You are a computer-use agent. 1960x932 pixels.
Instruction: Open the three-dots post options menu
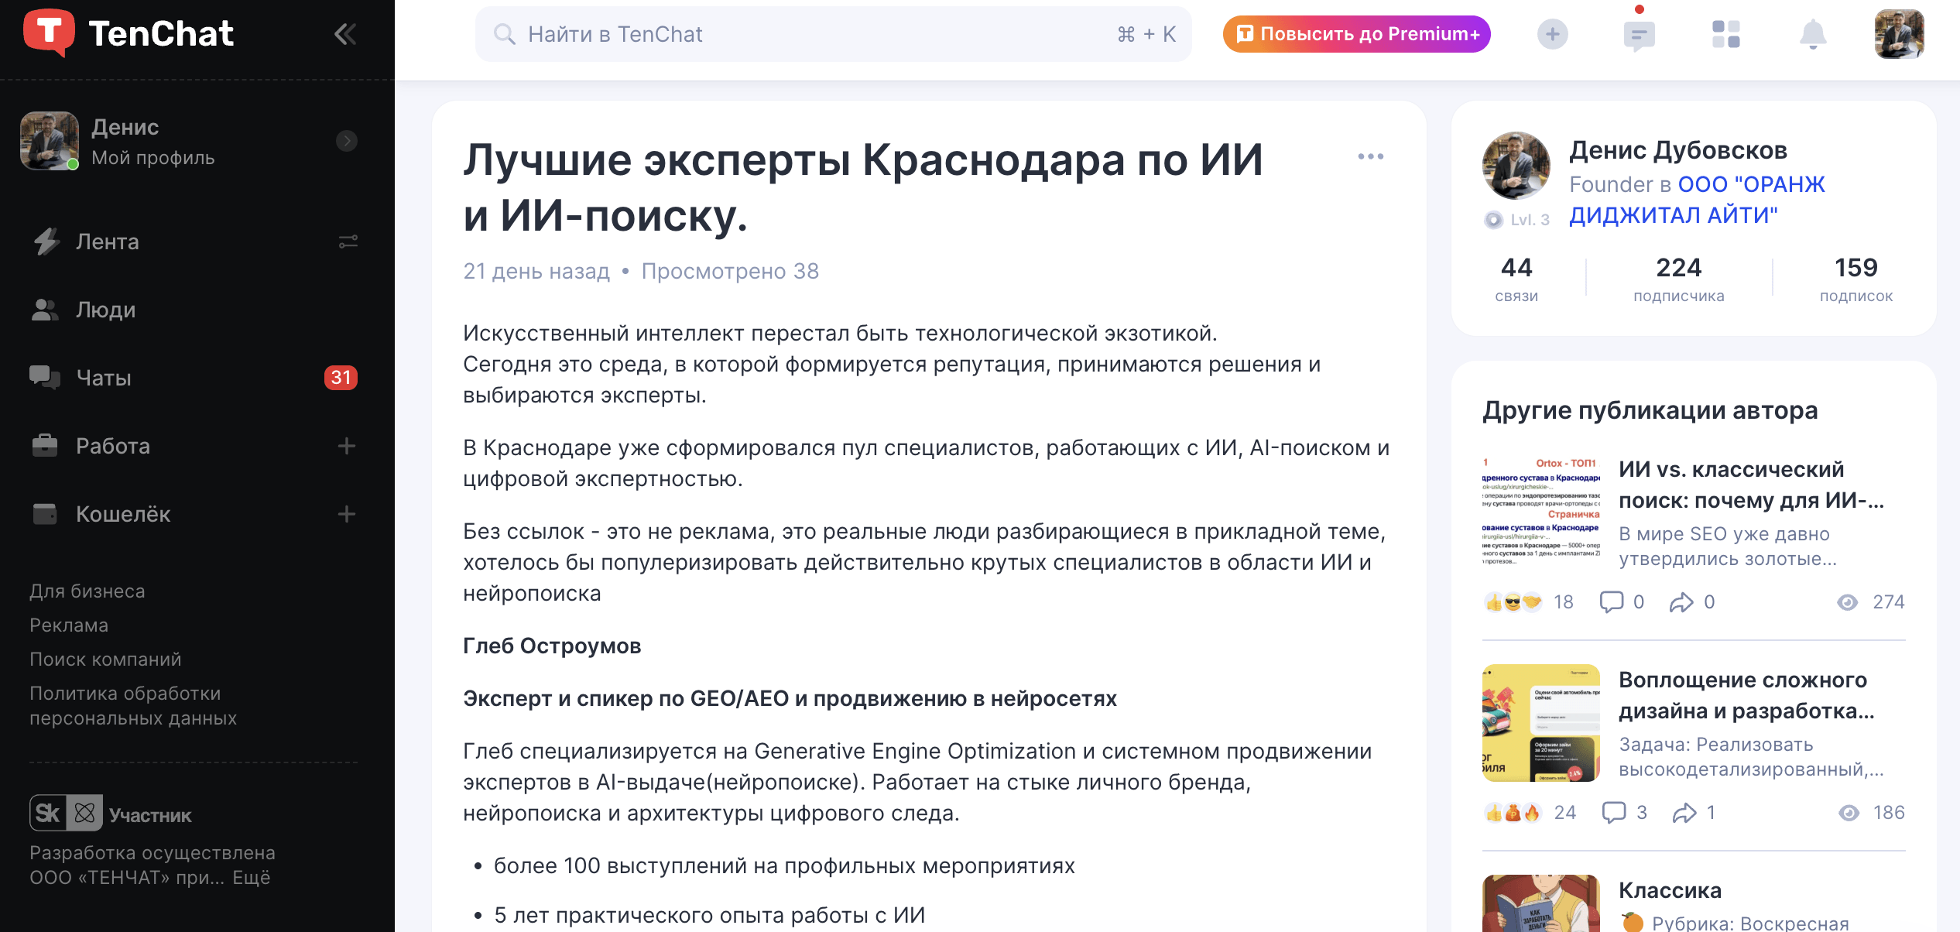click(x=1370, y=156)
